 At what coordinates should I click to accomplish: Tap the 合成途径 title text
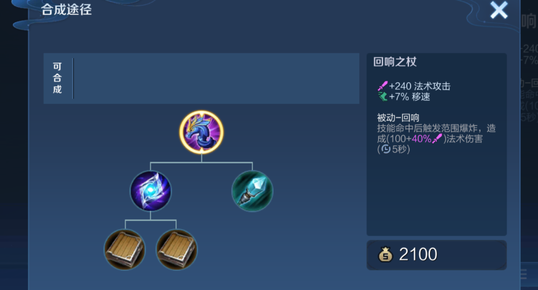(66, 9)
